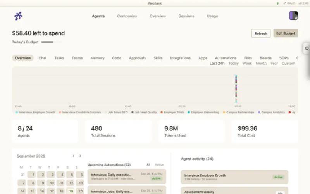Toggle Intervieux Employer Growth legend swatch
Viewport: 310px width, 194px height.
click(x=17, y=112)
